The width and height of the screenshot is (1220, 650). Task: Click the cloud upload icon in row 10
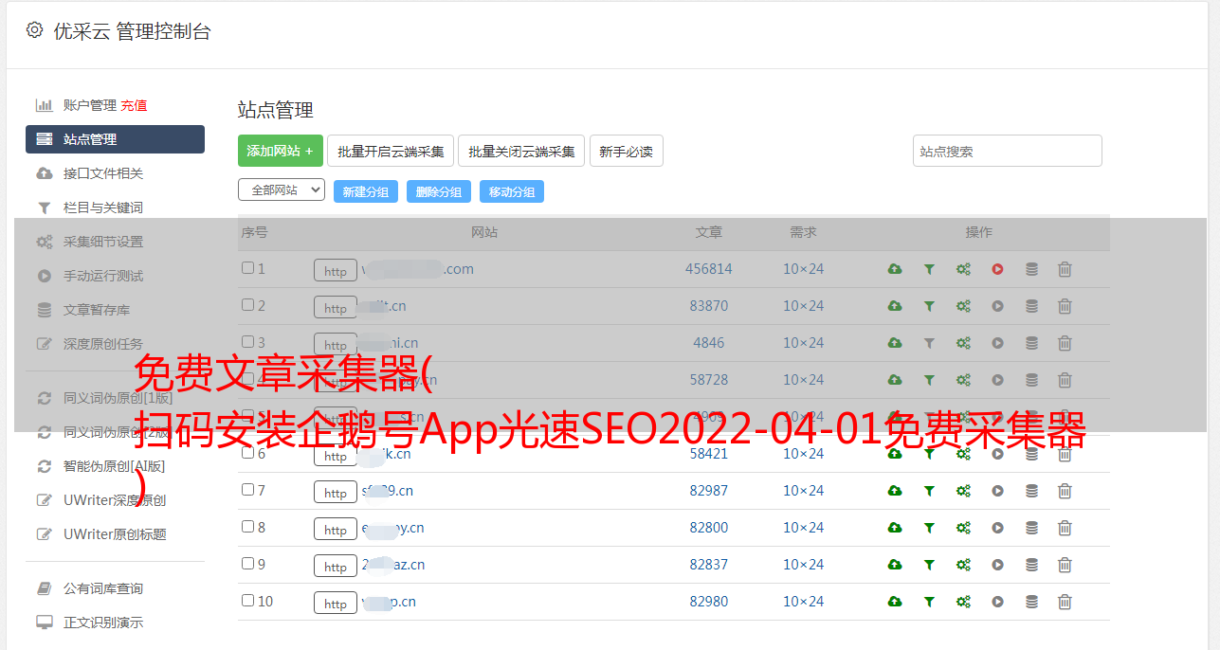click(895, 602)
